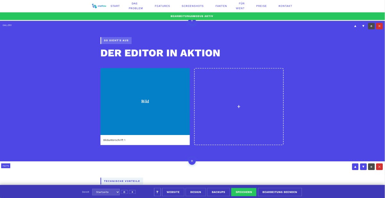Click the question mark help icon
Image resolution: width=385 pixels, height=198 pixels.
click(x=157, y=192)
